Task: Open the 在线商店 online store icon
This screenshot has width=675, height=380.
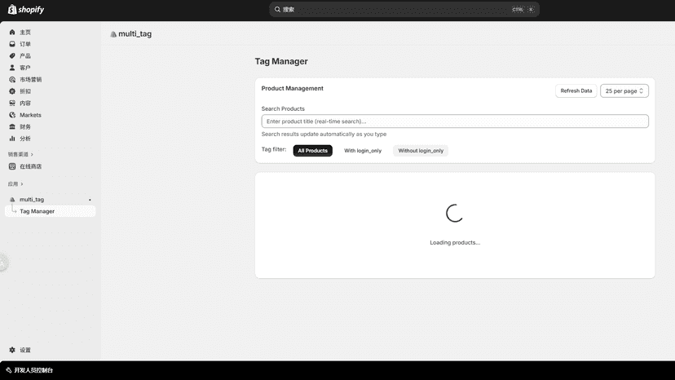Action: [x=12, y=166]
